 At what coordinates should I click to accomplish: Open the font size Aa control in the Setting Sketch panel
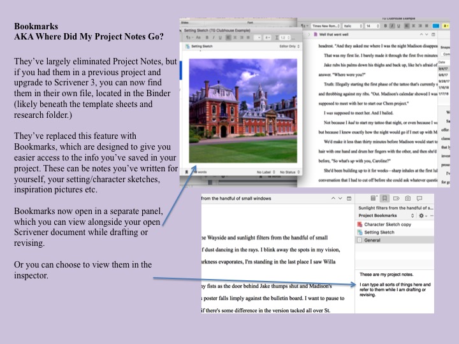click(198, 38)
